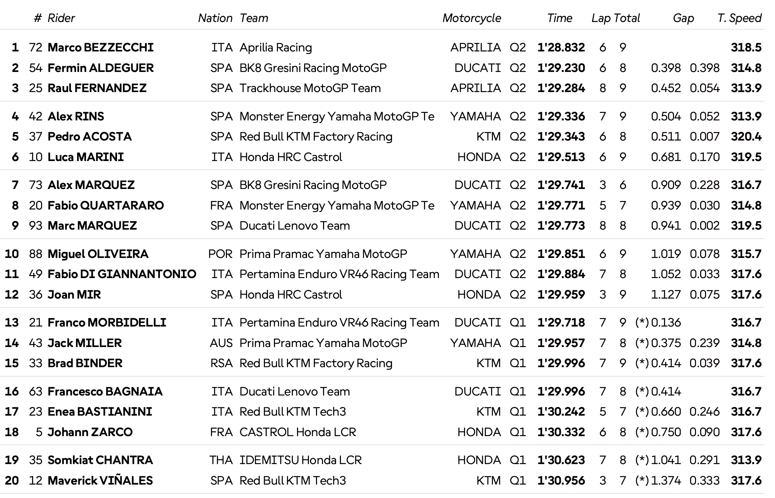The height and width of the screenshot is (498, 775).
Task: Select rider Marco BEZZECCHI
Action: pyautogui.click(x=101, y=47)
